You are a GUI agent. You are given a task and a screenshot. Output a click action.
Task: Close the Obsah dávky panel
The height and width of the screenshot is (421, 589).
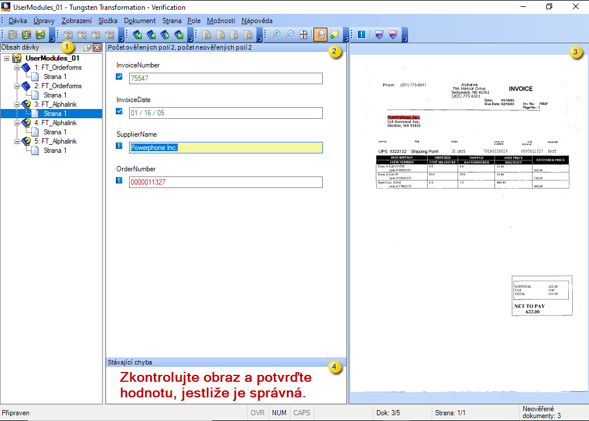click(x=97, y=47)
